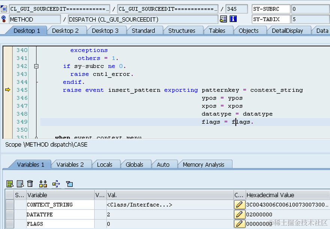Click the Val. column header
This screenshot has width=330, height=229.
click(x=170, y=195)
